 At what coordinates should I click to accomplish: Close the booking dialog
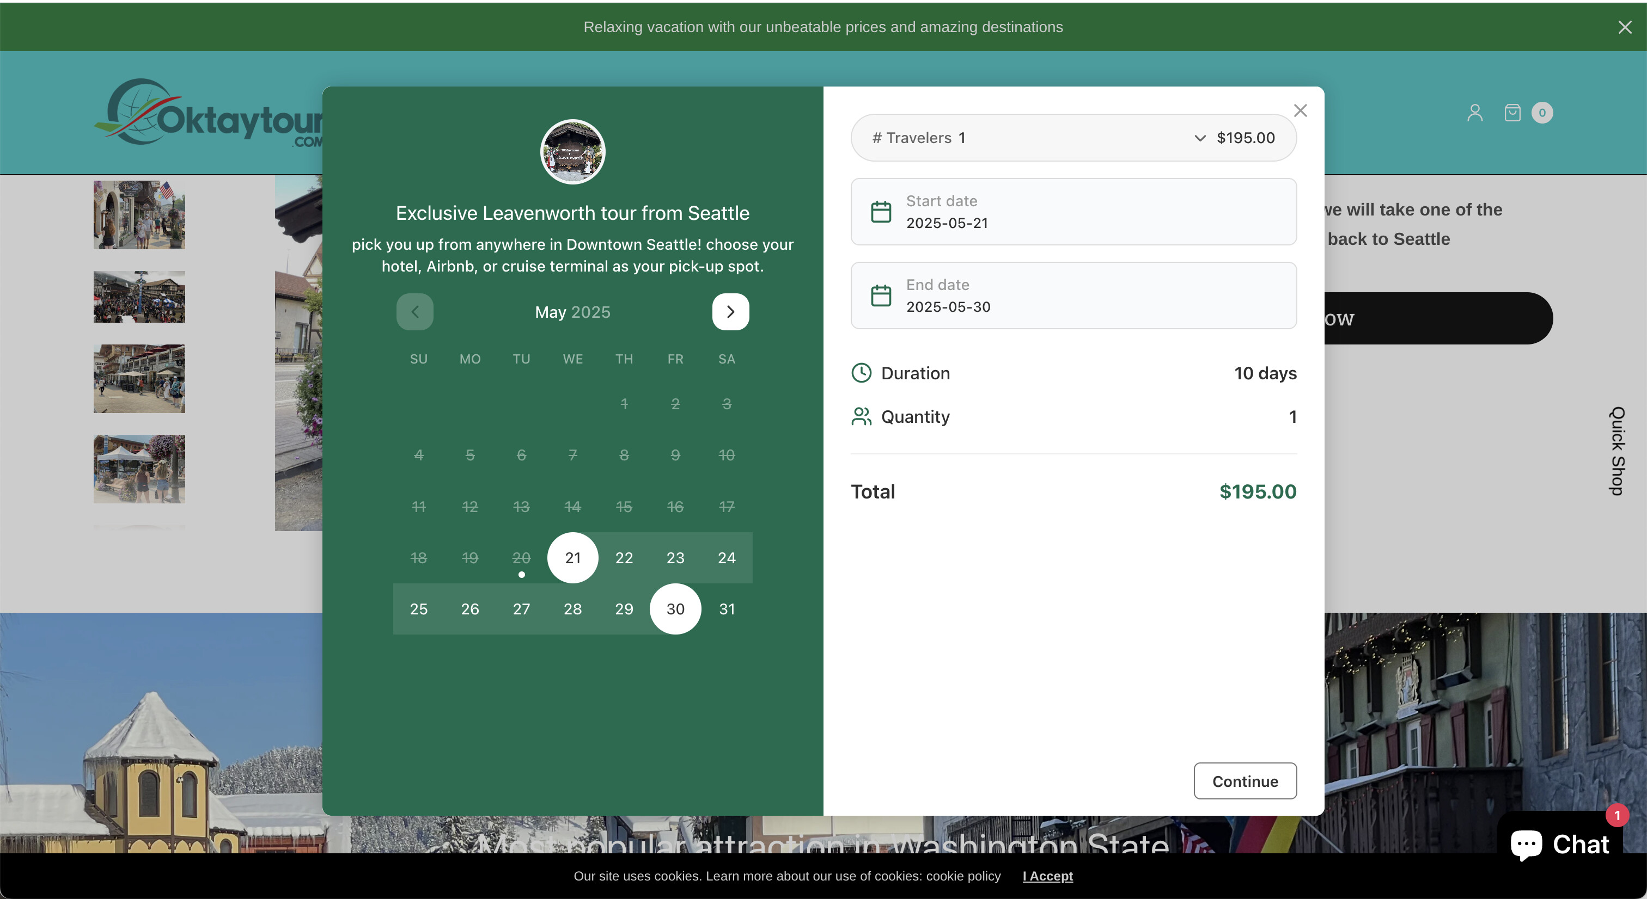point(1300,110)
